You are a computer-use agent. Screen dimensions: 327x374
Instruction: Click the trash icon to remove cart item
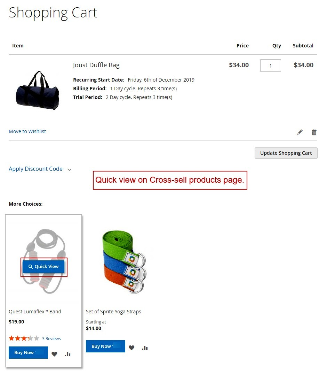(x=314, y=132)
